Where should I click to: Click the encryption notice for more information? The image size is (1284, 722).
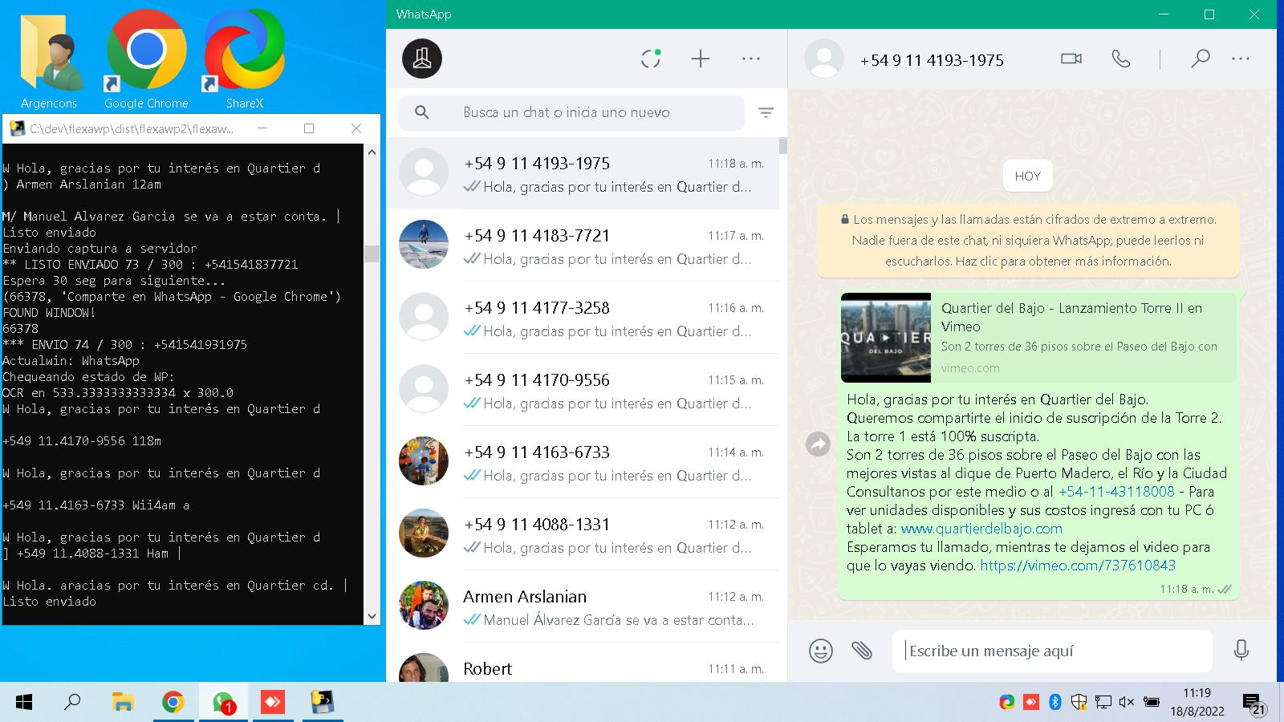[1027, 240]
